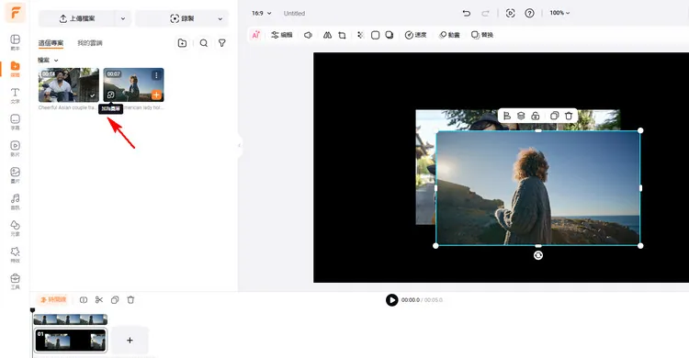This screenshot has width=689, height=358.
Task: Click the align icon in floating toolbar
Action: pos(507,116)
